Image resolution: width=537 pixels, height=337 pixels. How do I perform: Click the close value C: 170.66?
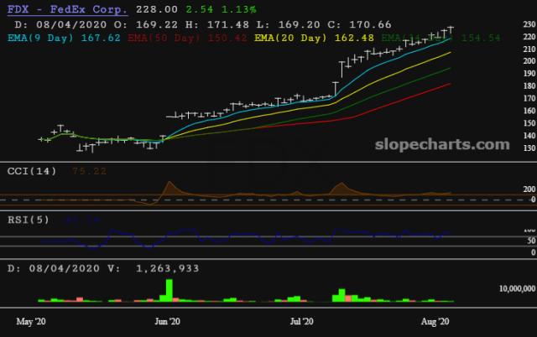coord(359,24)
